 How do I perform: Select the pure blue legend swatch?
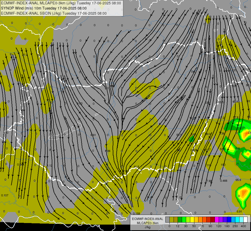229,219
